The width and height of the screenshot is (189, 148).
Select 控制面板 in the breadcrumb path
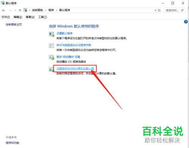point(37,10)
